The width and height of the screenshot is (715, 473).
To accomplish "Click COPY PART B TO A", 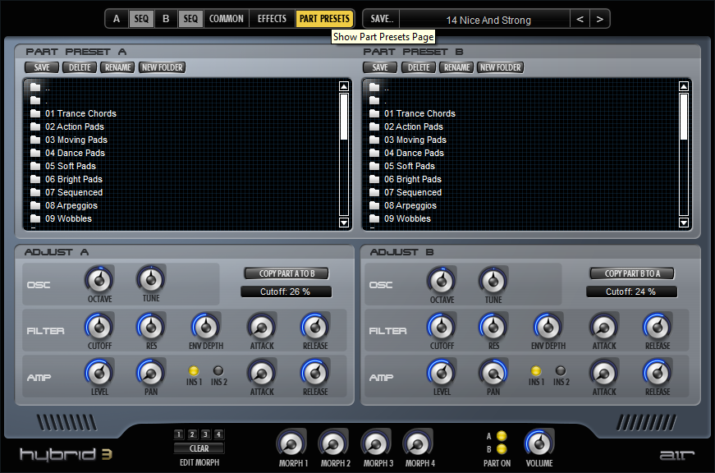I will [x=632, y=273].
